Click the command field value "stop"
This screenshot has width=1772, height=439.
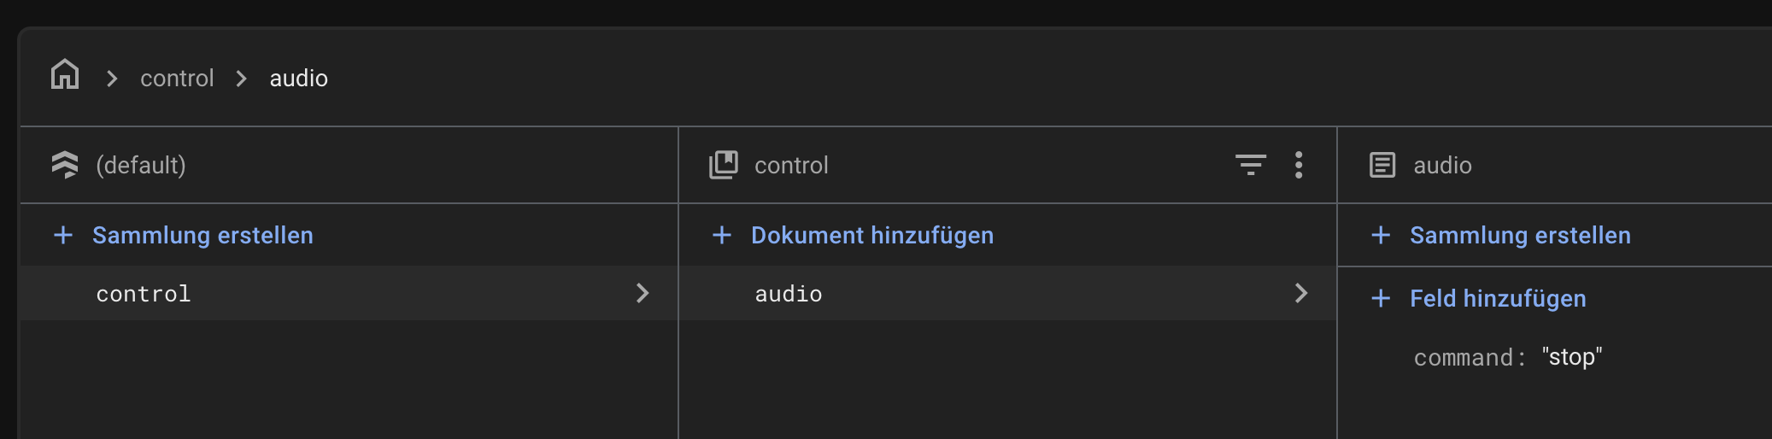tap(1572, 357)
